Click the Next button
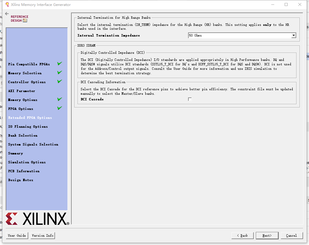The width and height of the screenshot is (309, 245). click(267, 235)
